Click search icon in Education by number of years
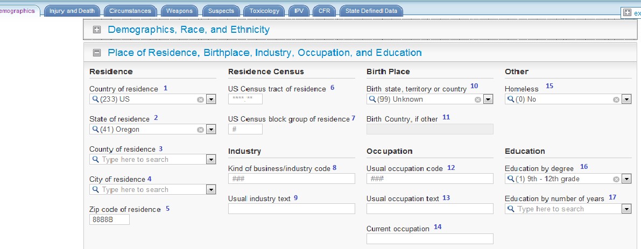 [x=511, y=209]
